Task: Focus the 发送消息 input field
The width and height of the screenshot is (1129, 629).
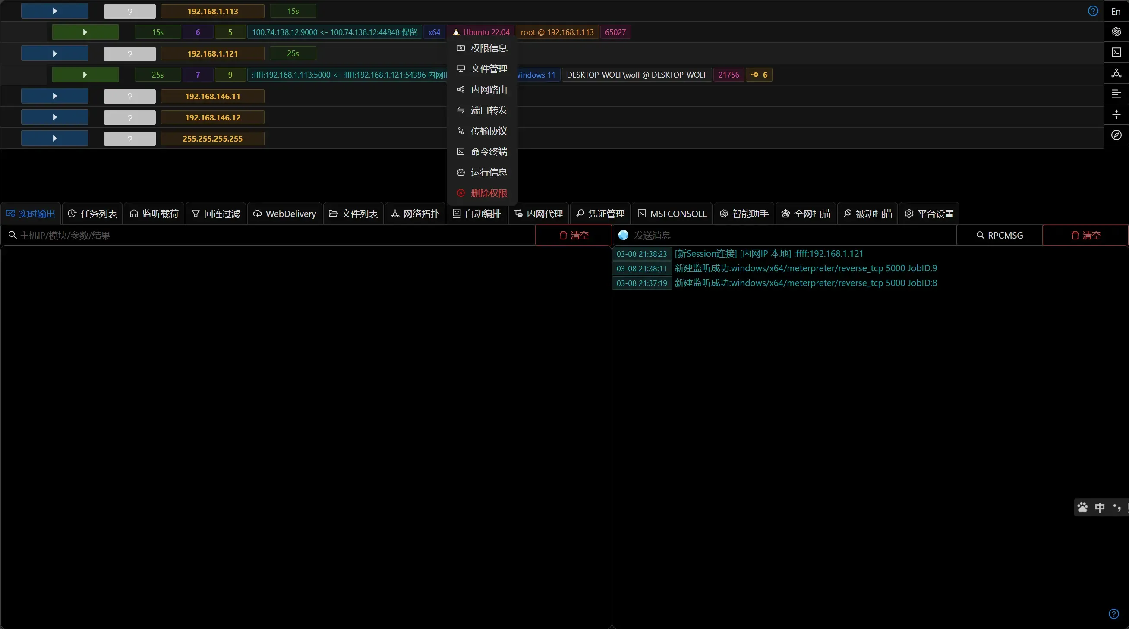Action: [x=792, y=235]
